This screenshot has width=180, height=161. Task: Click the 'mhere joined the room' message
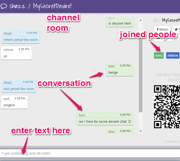point(21,37)
